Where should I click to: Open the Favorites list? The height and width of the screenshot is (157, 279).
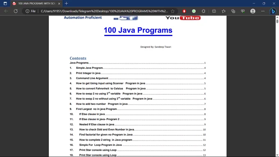click(224, 11)
